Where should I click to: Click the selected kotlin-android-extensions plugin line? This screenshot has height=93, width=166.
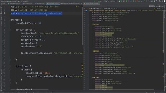(36, 13)
